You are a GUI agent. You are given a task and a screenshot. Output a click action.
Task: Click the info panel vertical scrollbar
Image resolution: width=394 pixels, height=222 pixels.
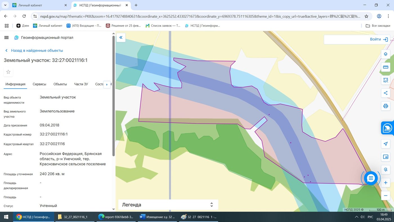(113, 96)
